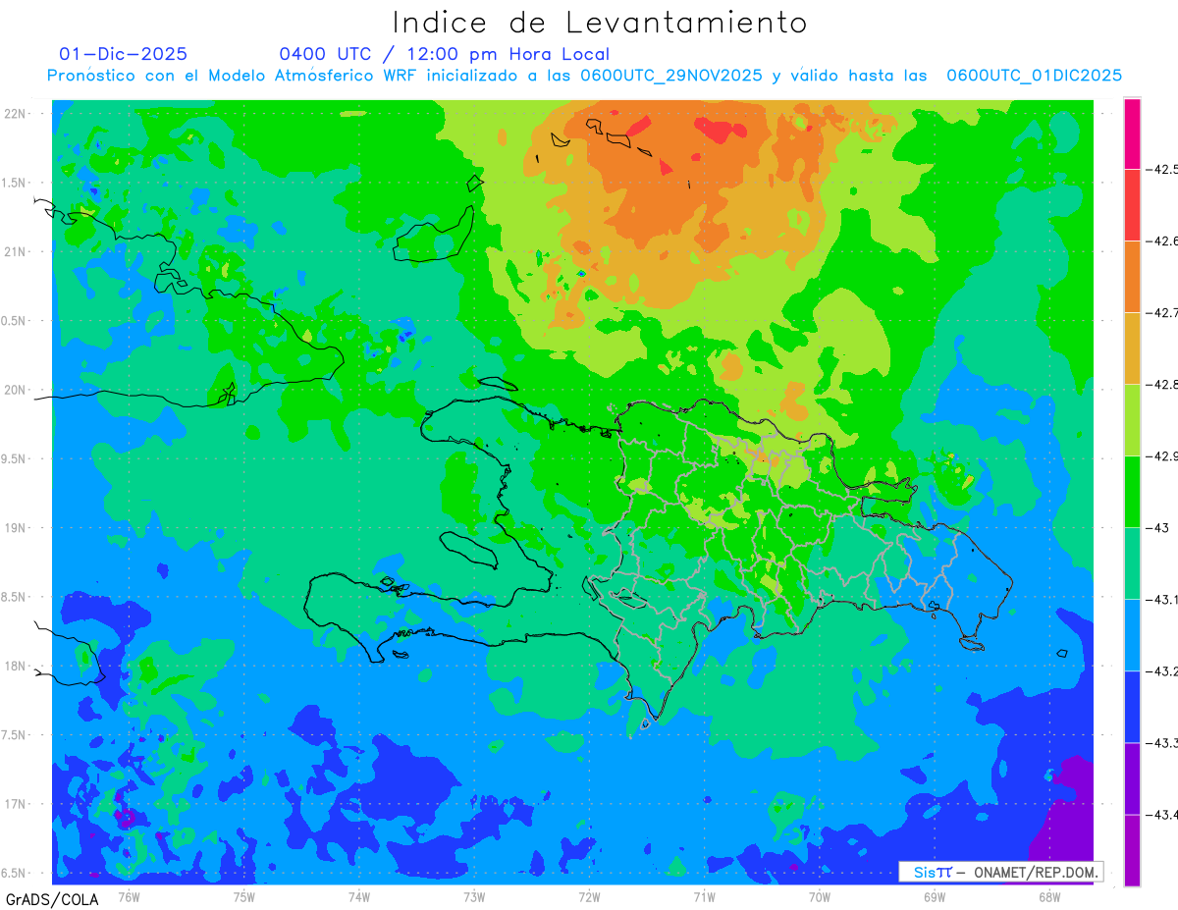Click the "72W" longitude label
The image size is (1178, 910).
(589, 896)
